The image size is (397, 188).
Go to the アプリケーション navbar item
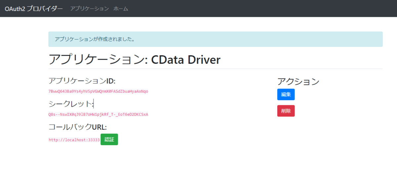89,9
